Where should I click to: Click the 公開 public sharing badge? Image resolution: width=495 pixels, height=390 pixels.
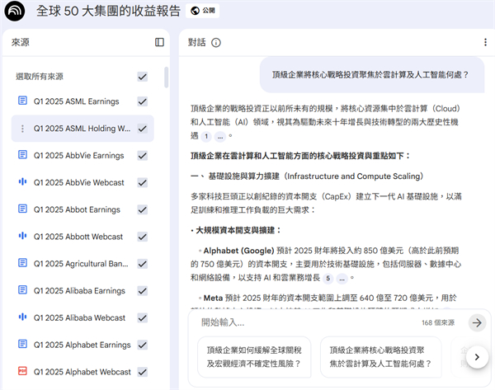(207, 12)
